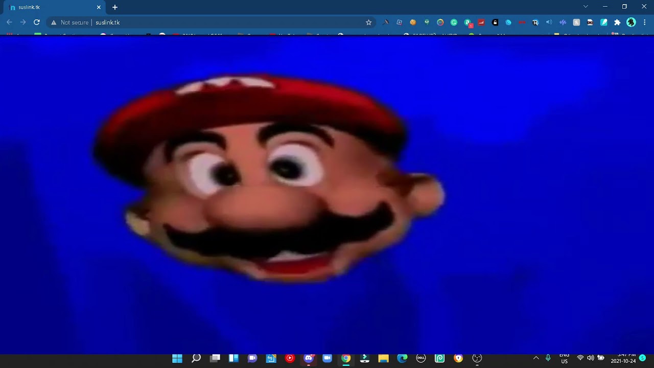Viewport: 654px width, 368px height.
Task: Expand the hidden system tray icons chevron
Action: coord(536,358)
